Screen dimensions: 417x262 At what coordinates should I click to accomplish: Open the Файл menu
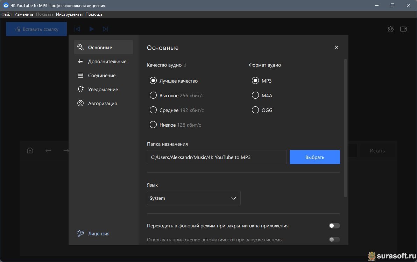point(6,14)
